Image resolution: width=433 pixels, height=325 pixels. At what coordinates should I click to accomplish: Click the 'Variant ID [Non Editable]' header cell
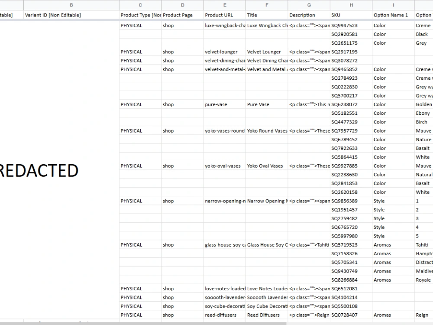click(x=71, y=15)
